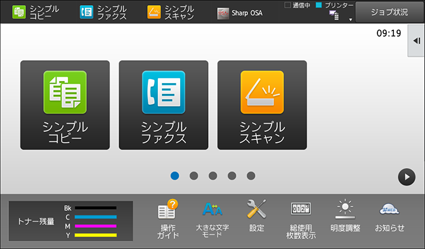Go to next home page arrow
The width and height of the screenshot is (425, 249).
(407, 177)
